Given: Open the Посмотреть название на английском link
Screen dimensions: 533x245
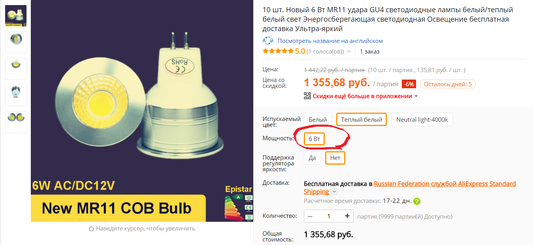Looking at the screenshot, I should click(330, 41).
